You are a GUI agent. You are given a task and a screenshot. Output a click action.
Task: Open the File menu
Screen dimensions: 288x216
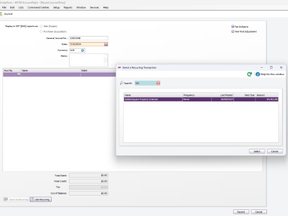[4, 7]
